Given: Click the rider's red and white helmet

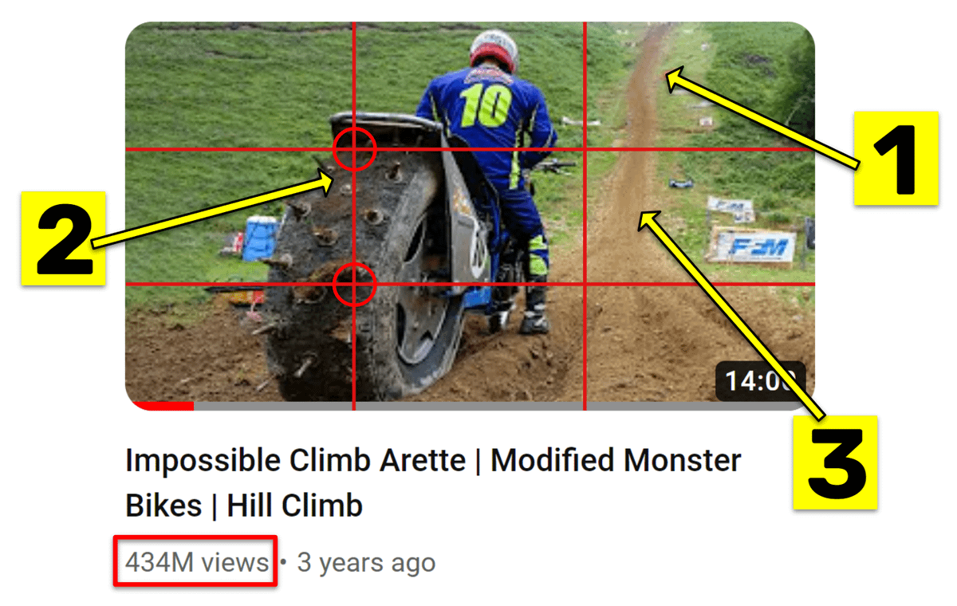Looking at the screenshot, I should click(x=494, y=49).
